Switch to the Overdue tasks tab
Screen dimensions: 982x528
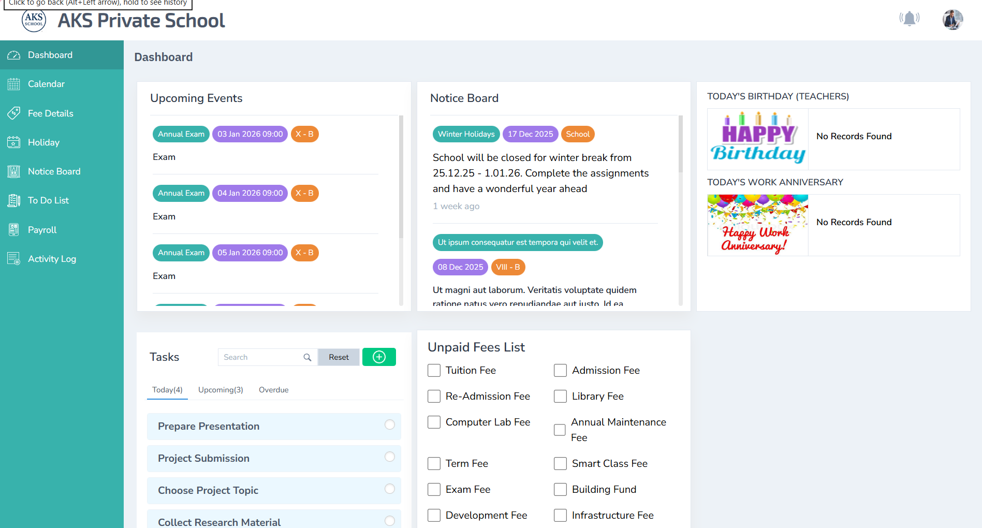tap(273, 390)
